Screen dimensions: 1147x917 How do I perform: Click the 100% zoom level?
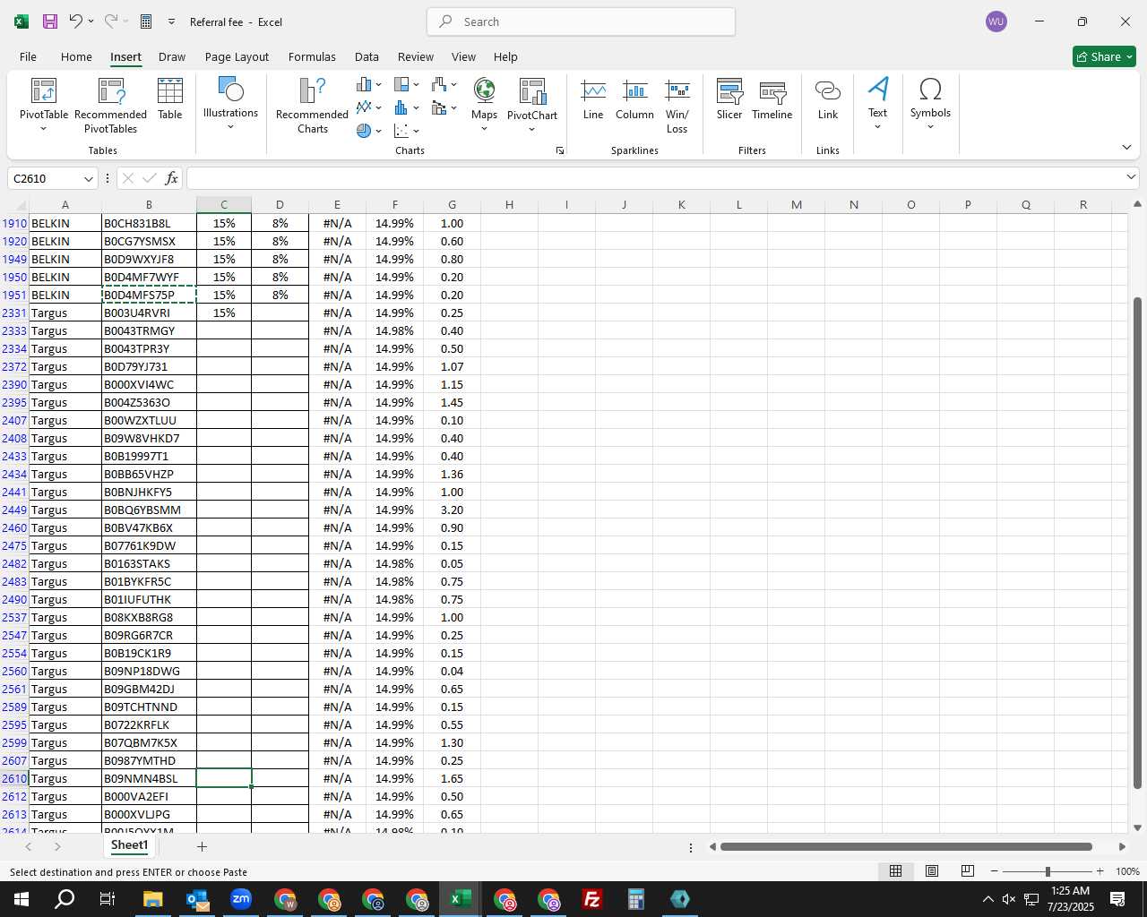pos(1127,871)
